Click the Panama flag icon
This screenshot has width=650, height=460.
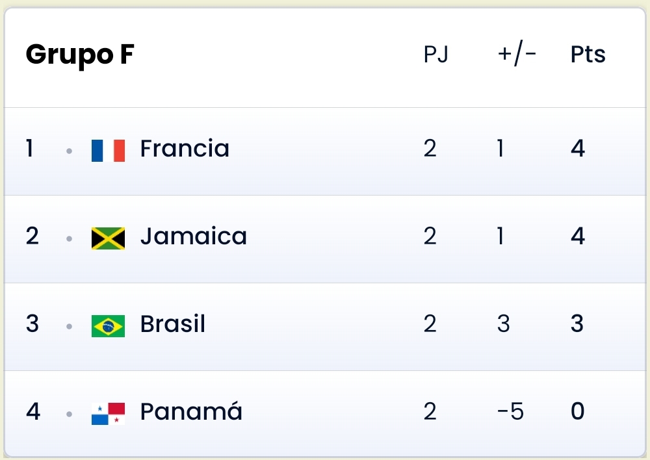[x=108, y=414]
